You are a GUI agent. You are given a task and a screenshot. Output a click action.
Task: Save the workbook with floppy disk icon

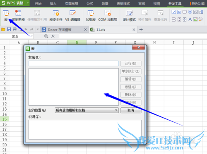point(9,29)
